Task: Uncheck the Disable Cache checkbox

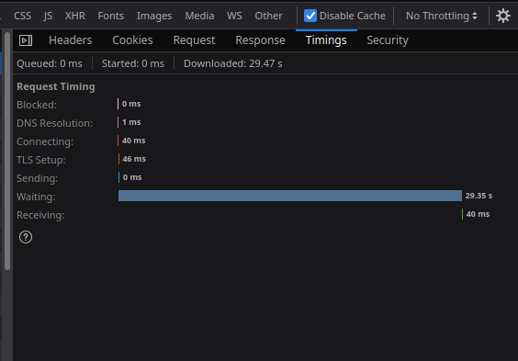Action: (x=310, y=16)
